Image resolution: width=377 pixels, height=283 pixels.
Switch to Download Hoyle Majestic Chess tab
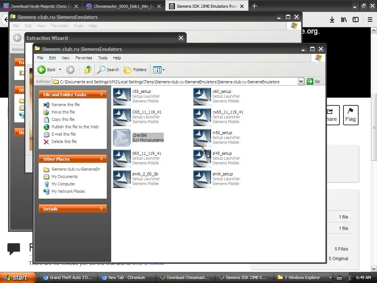(38, 6)
